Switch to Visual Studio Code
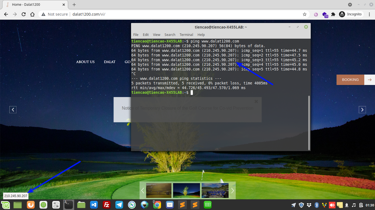The width and height of the screenshot is (375, 210). click(94, 205)
